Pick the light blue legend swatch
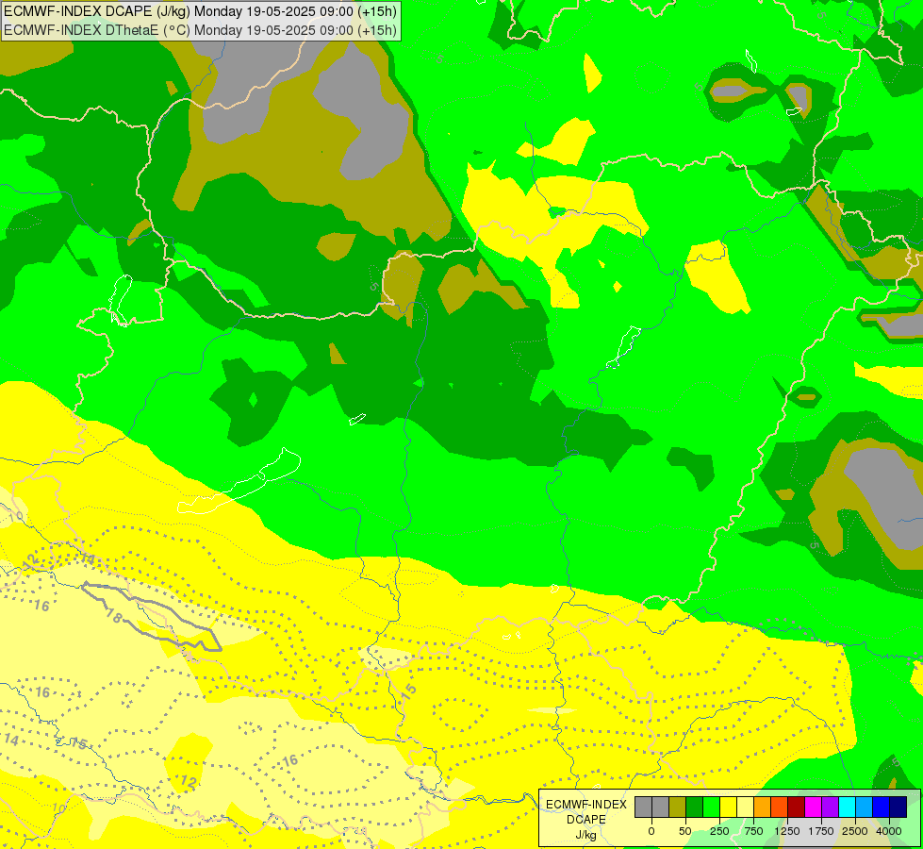 tap(865, 807)
